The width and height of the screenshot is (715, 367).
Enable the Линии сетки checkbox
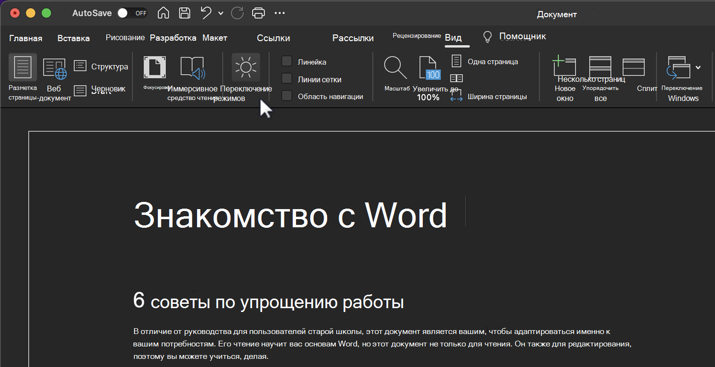click(x=287, y=78)
